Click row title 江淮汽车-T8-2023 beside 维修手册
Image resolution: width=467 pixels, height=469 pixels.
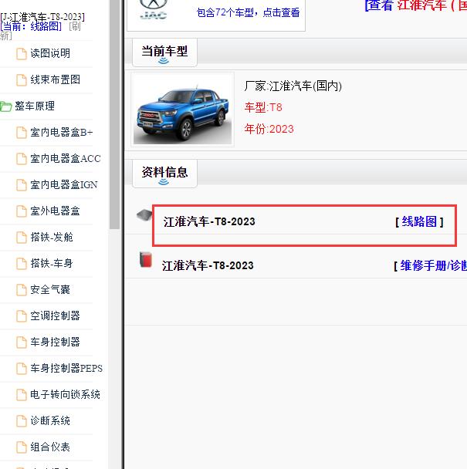pyautogui.click(x=208, y=265)
